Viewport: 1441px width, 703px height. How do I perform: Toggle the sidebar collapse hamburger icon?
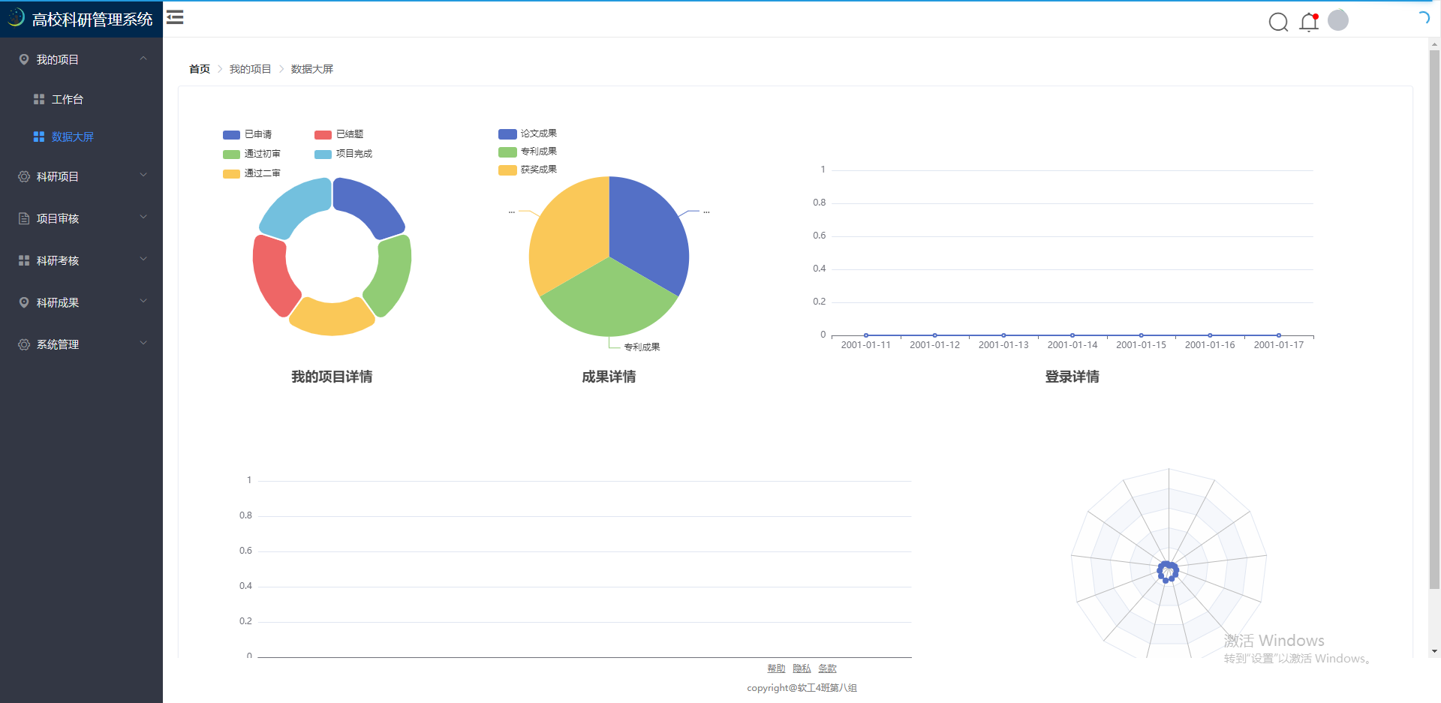[175, 17]
